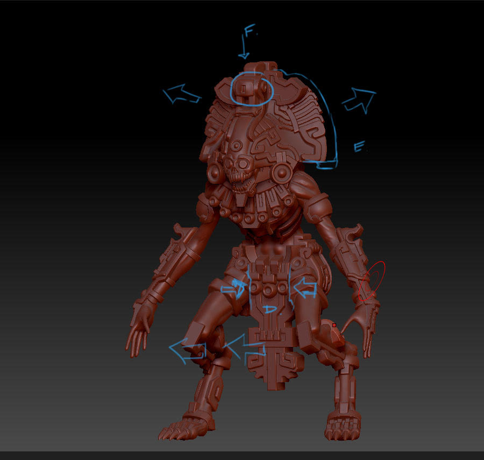Screen dimensions: 484x460
Task: Click the model's left foot on ground
Action: pyautogui.click(x=184, y=428)
